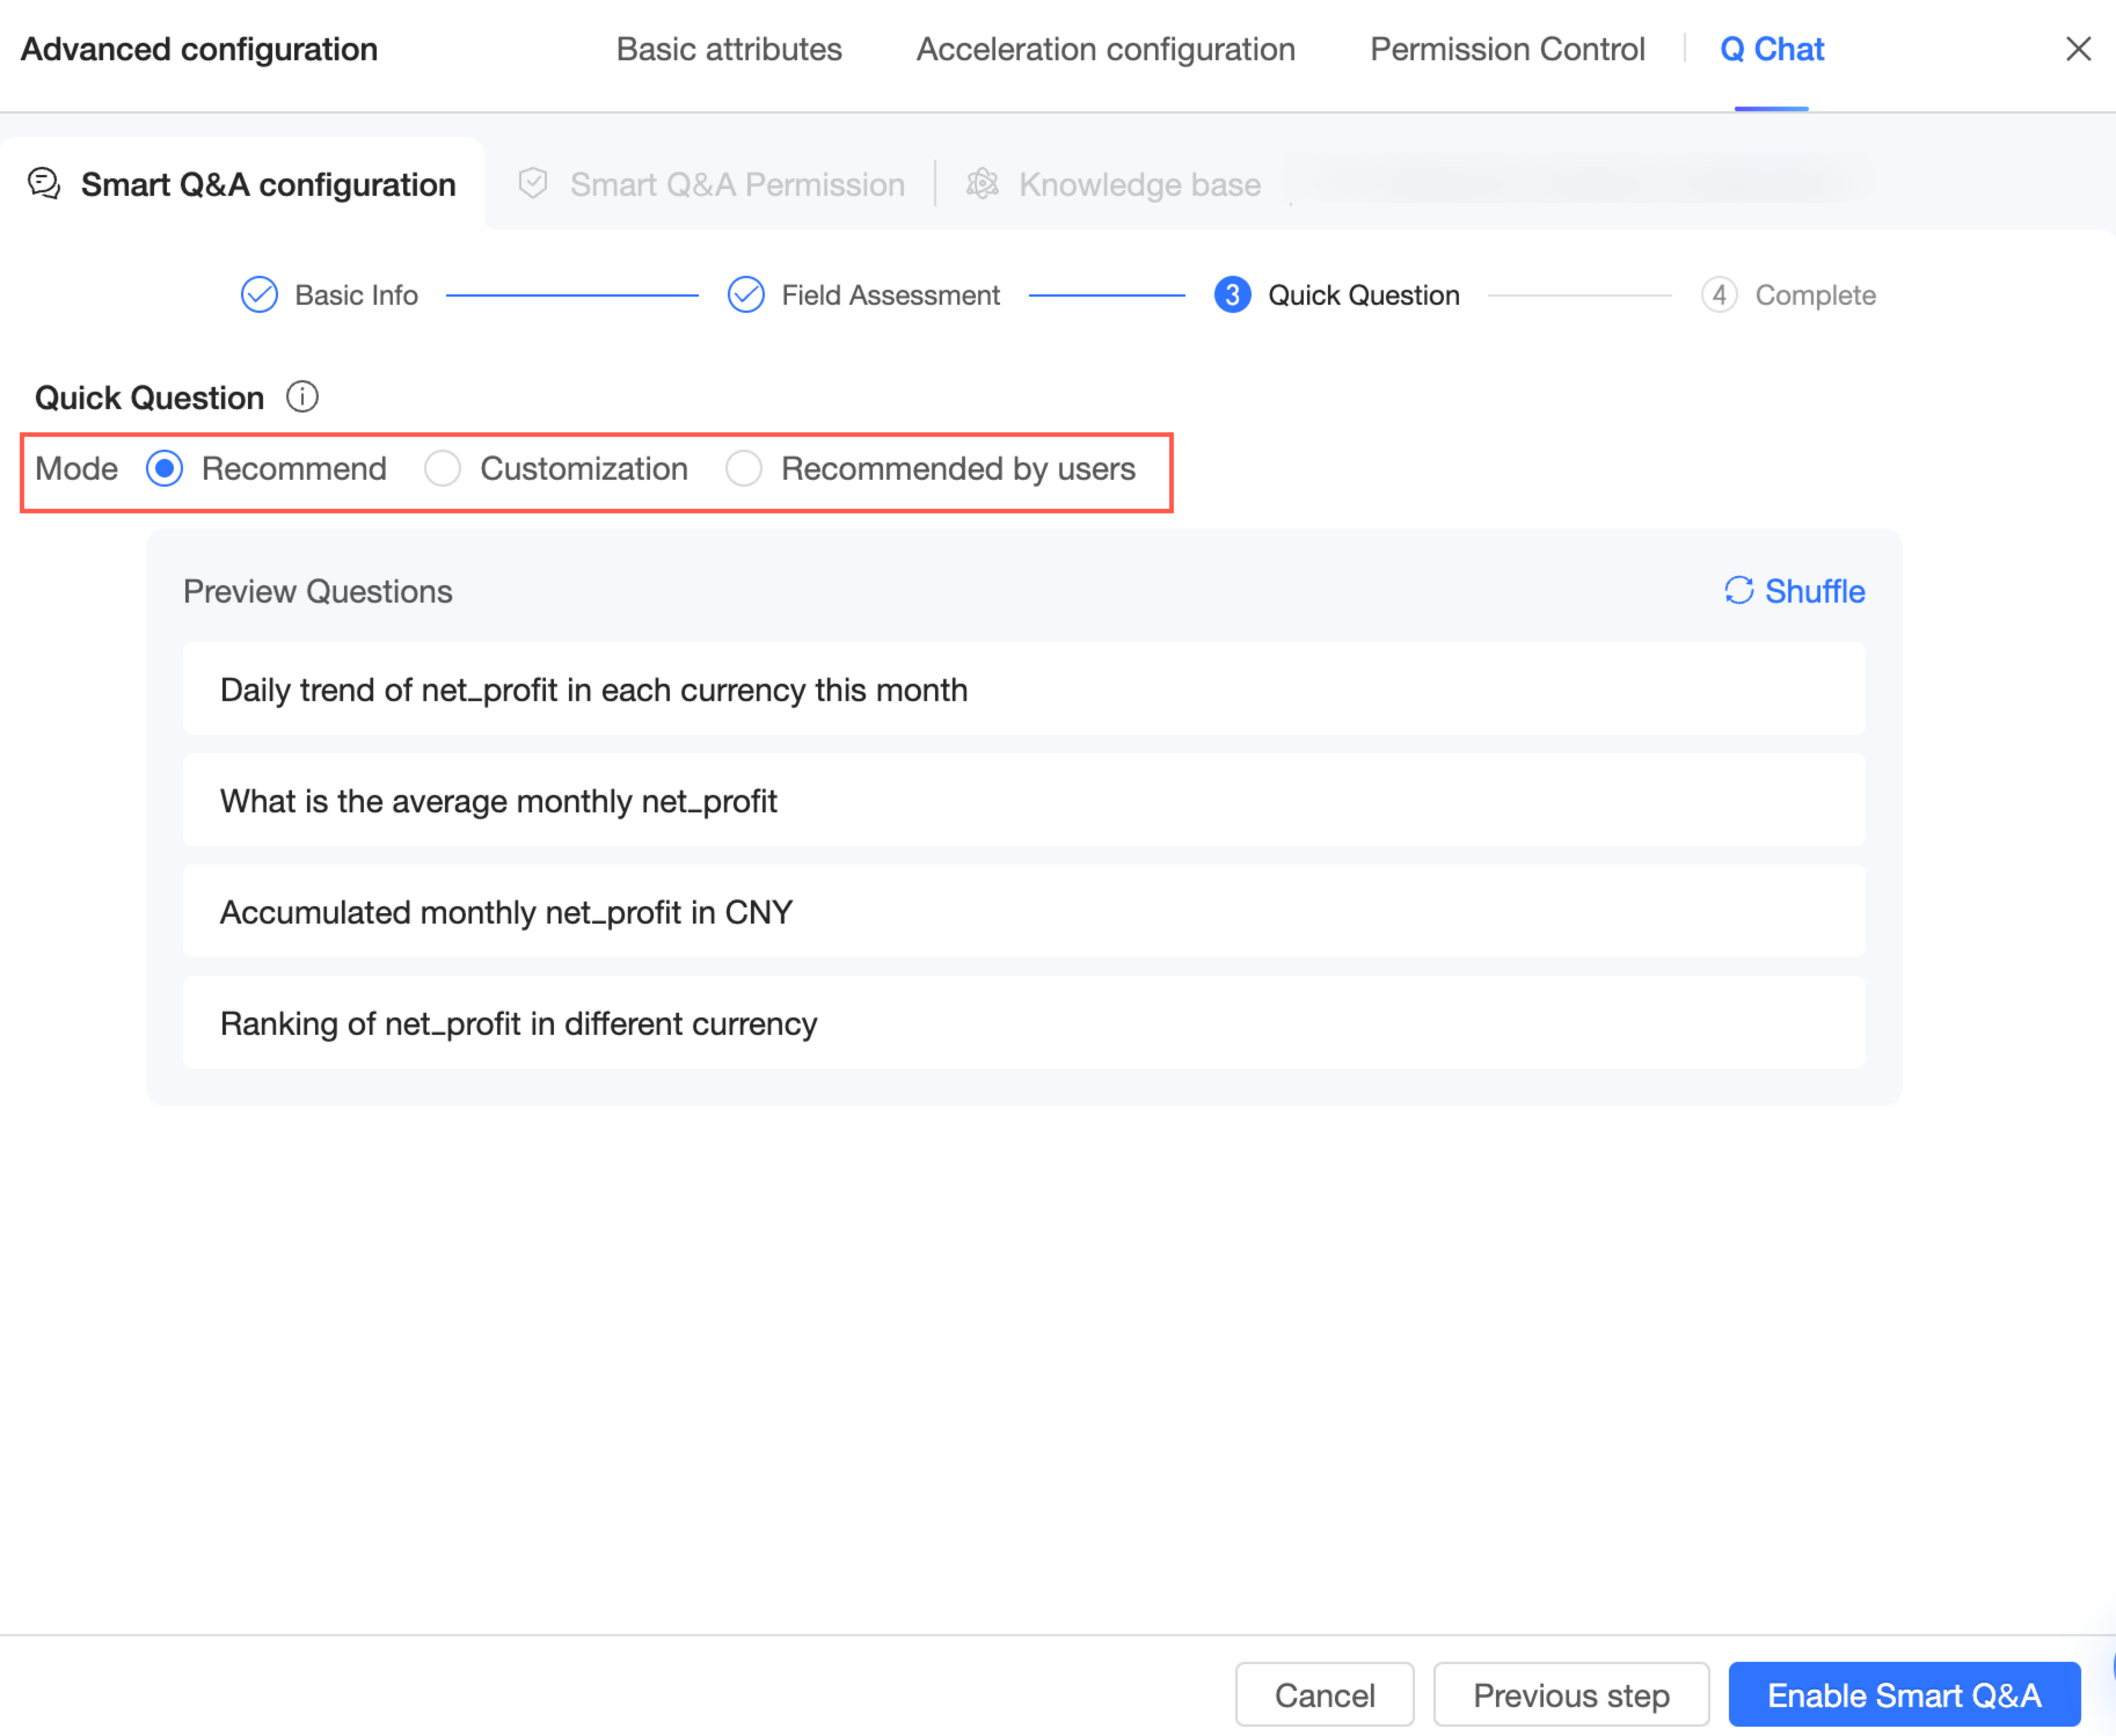Click the Previous step button
The image size is (2116, 1736).
click(x=1570, y=1695)
